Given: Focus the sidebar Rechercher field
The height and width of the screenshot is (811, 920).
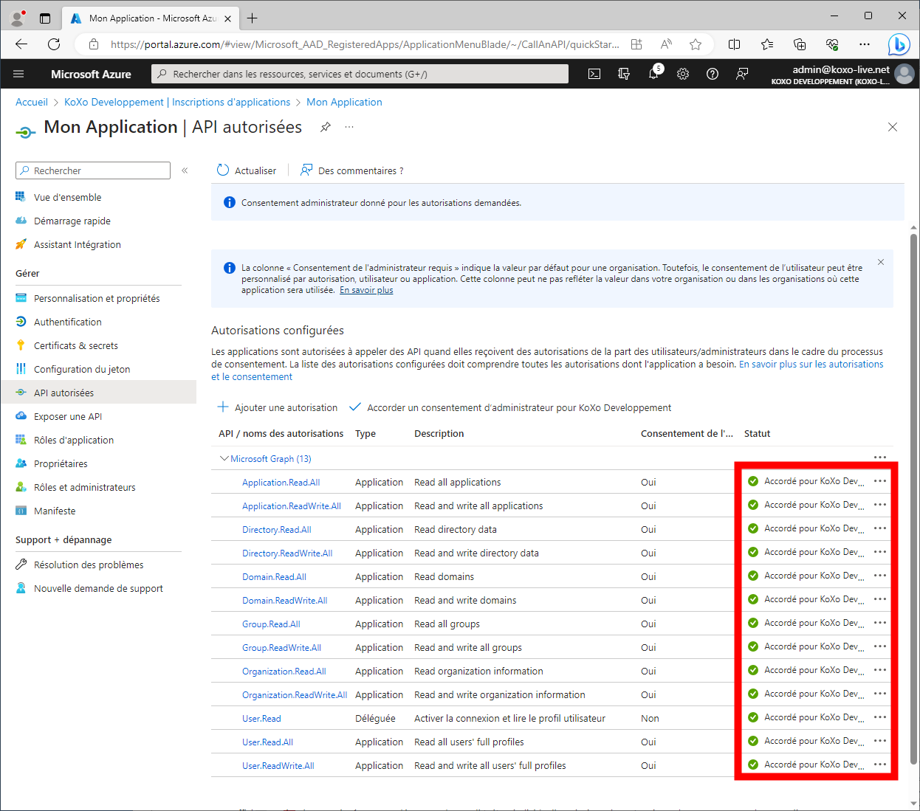Looking at the screenshot, I should [x=93, y=170].
